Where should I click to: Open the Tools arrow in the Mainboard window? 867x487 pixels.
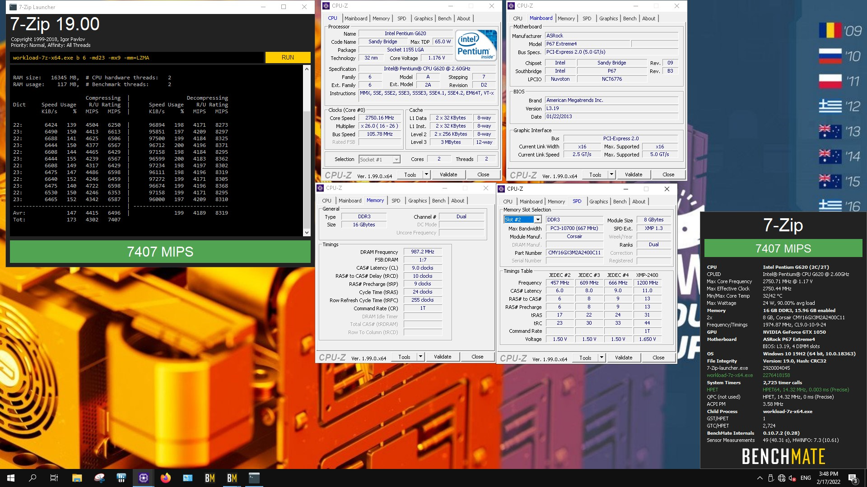[612, 175]
